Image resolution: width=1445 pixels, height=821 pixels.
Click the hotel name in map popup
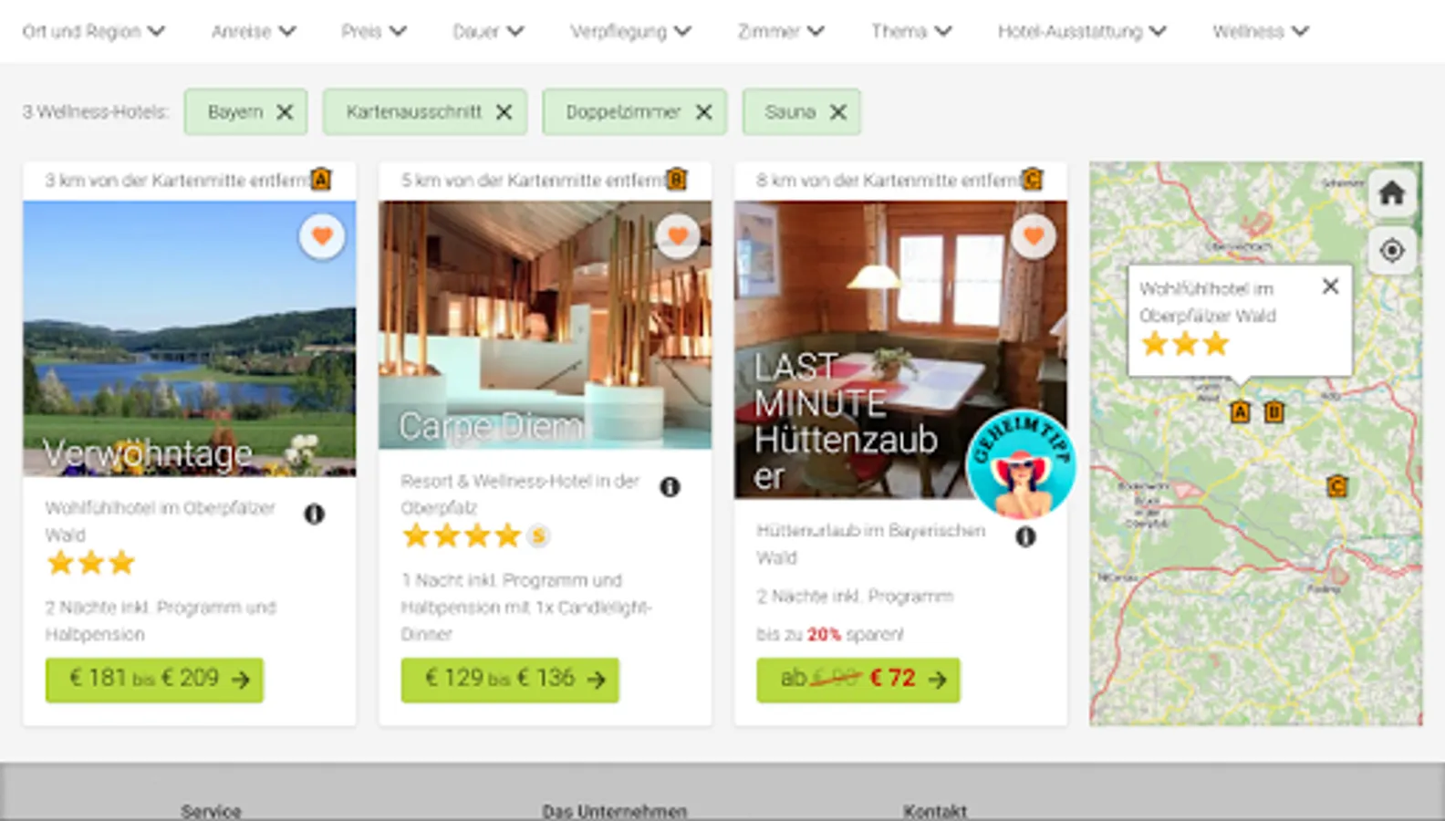point(1207,302)
